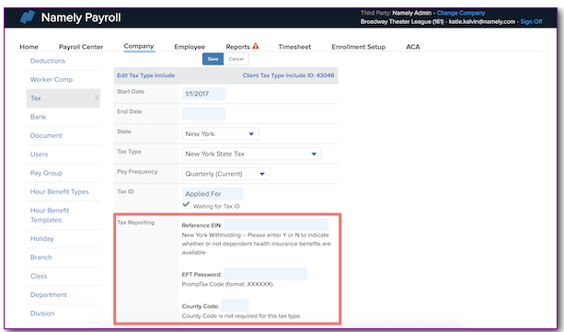
Task: Open Bank in the sidebar
Action: (x=38, y=117)
